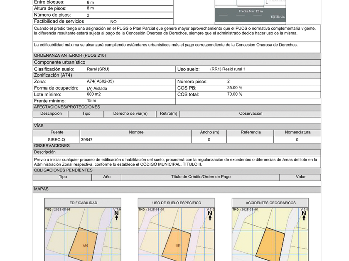Select the ORDENANZA ANTERIOR (PUOS 210) heading
The width and height of the screenshot is (349, 261).
[70, 56]
